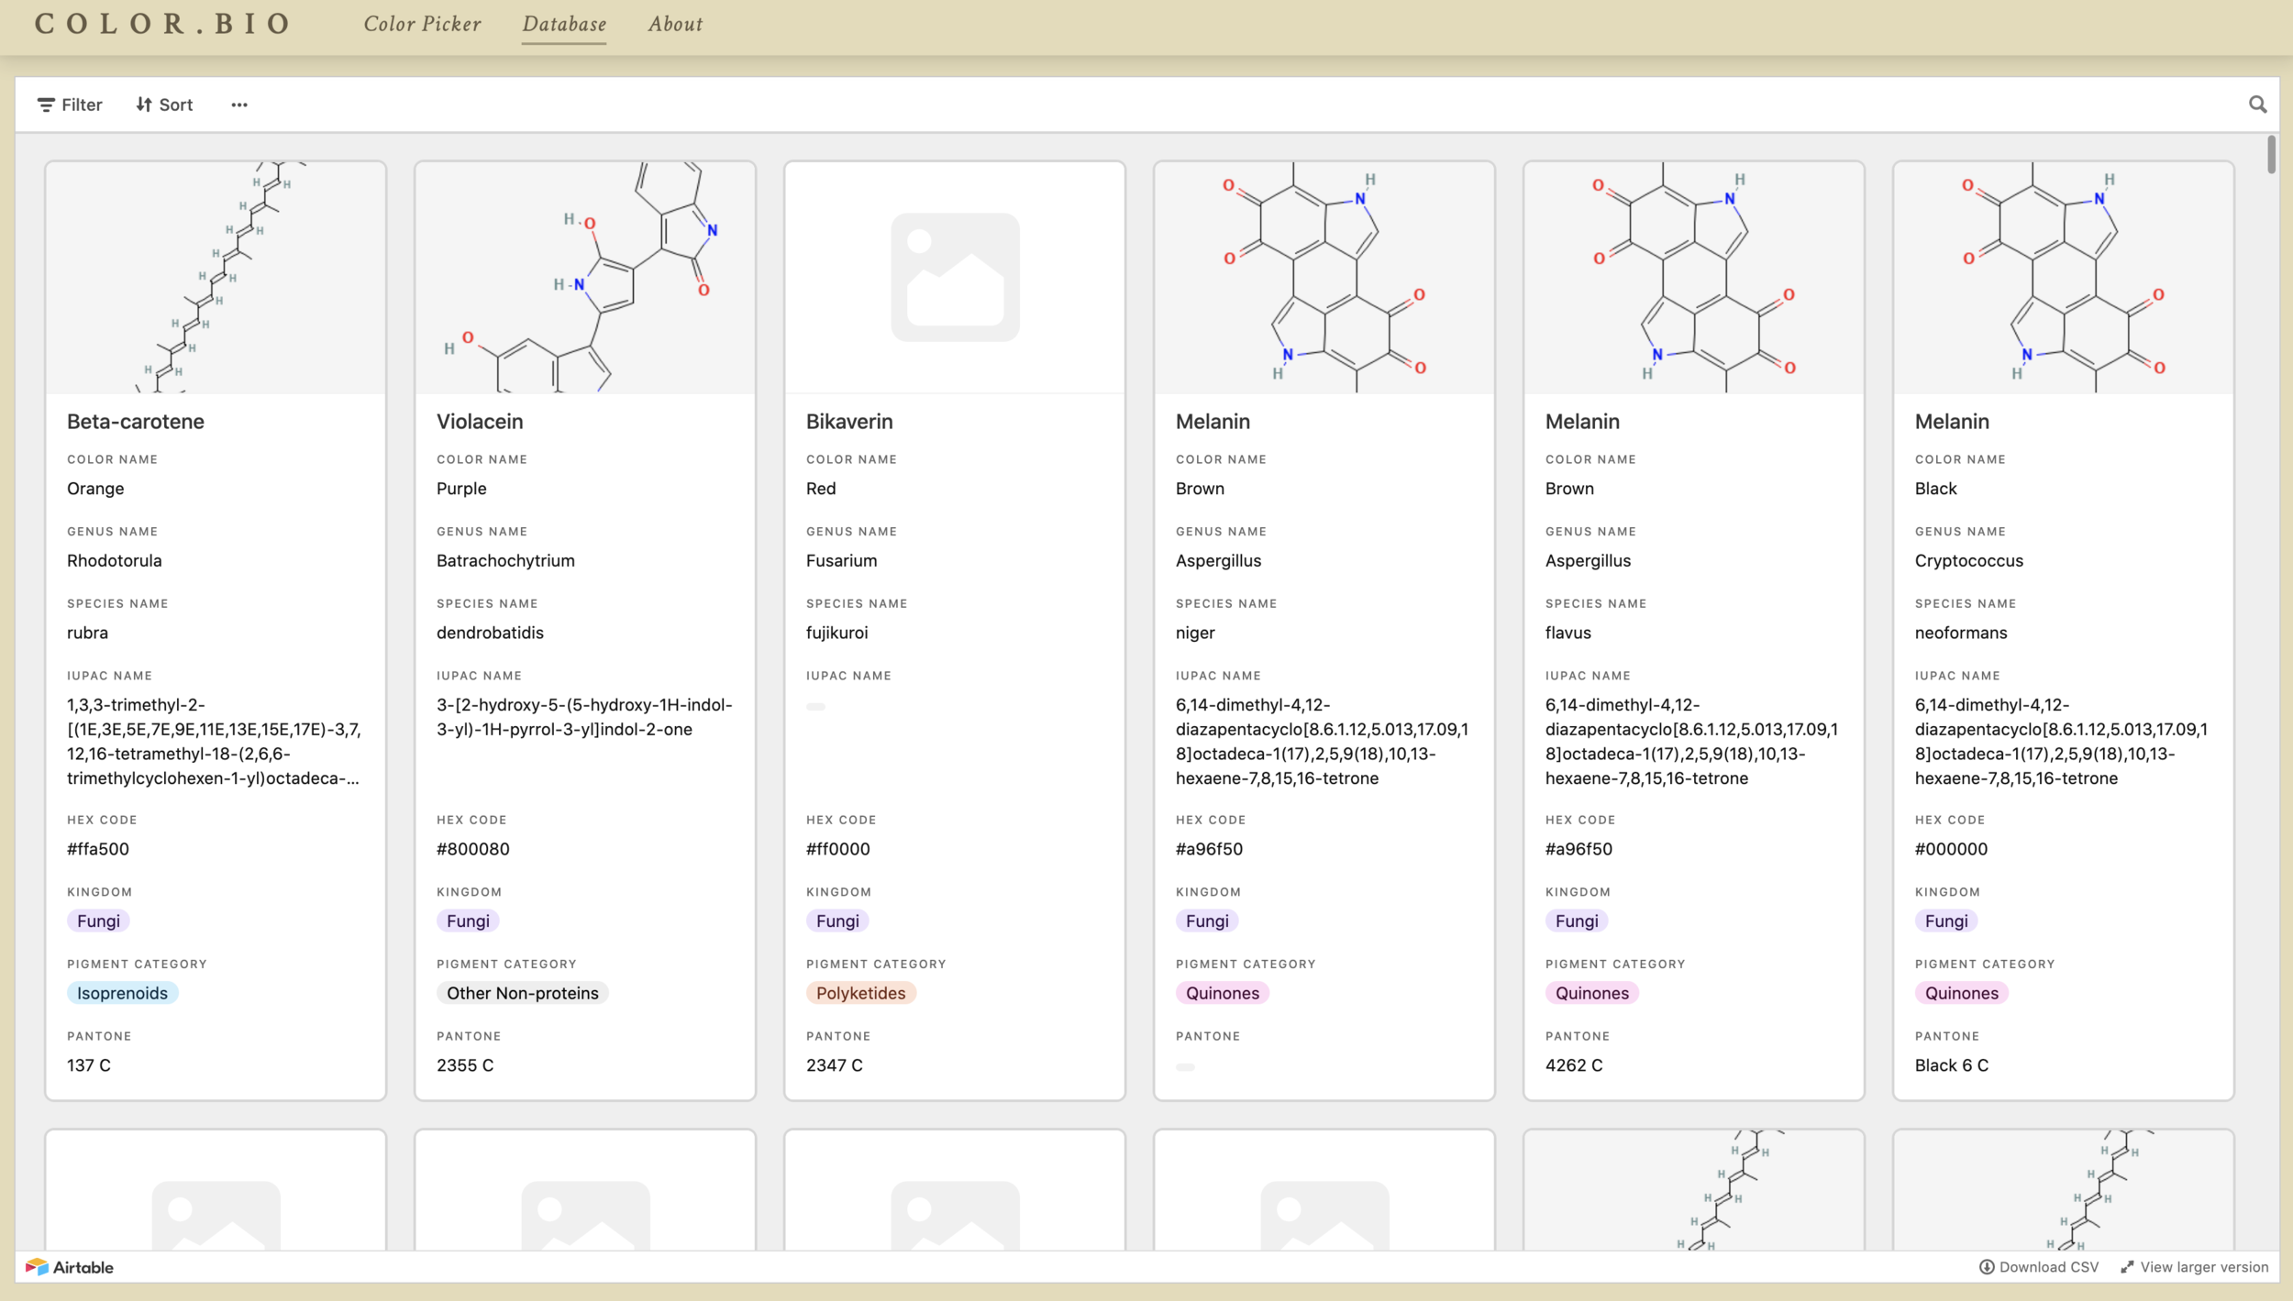2293x1301 pixels.
Task: Select the Database tab
Action: 564,24
